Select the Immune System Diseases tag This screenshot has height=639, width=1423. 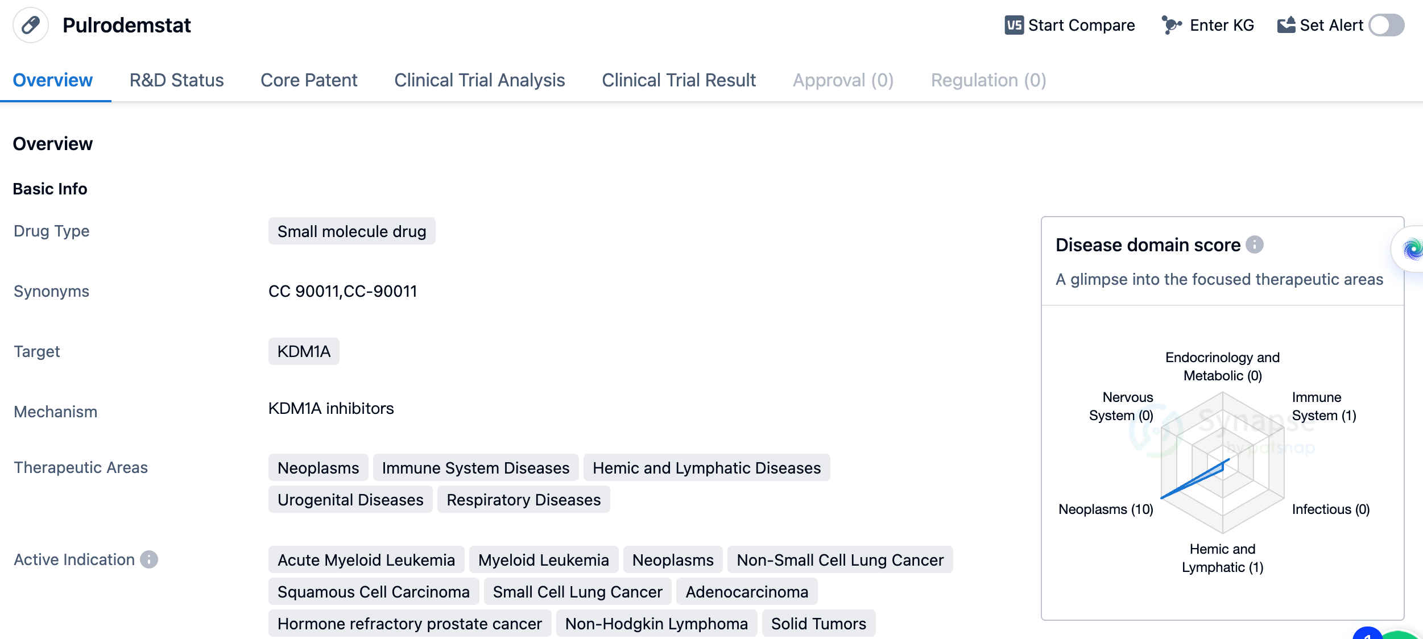point(475,468)
